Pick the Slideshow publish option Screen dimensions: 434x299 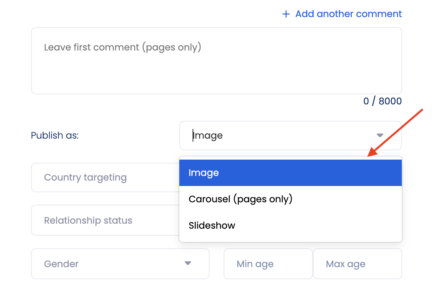pyautogui.click(x=290, y=225)
